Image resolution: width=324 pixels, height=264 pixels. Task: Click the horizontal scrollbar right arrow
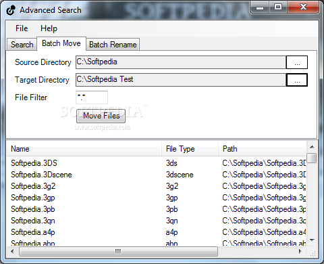[x=300, y=251]
